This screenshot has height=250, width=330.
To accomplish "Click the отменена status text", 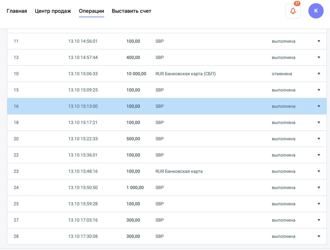I will (x=282, y=74).
